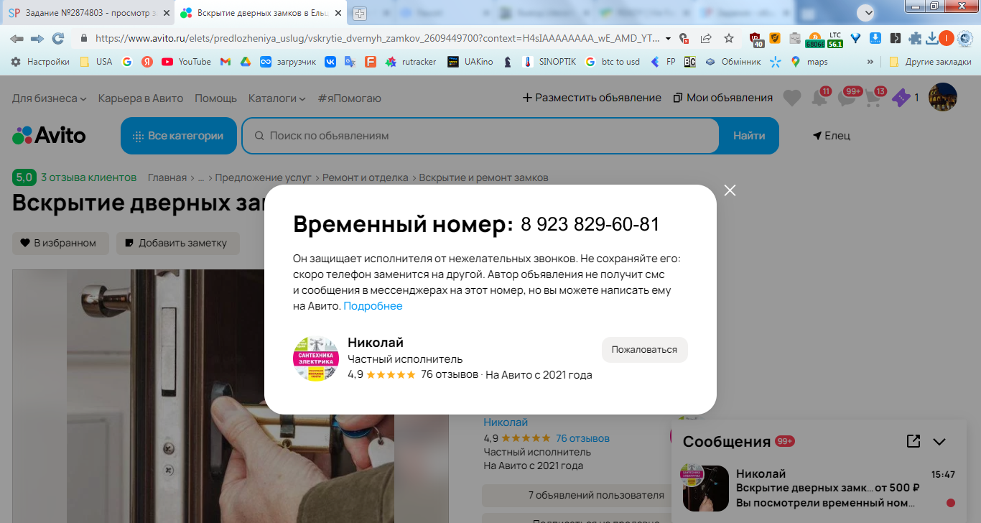Image resolution: width=981 pixels, height=523 pixels.
Task: Open Николай's profile name in the popup
Action: point(376,343)
